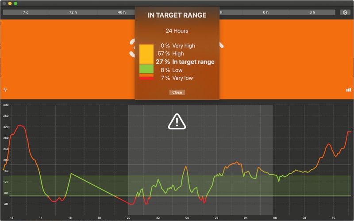Select the 7 d time range tab
Screen dimensions: 354x221
tap(26, 12)
